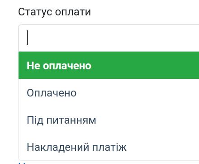The height and width of the screenshot is (164, 199).
Task: Select the cash-on-delivery status "Накладений платіж"
Action: click(x=109, y=147)
